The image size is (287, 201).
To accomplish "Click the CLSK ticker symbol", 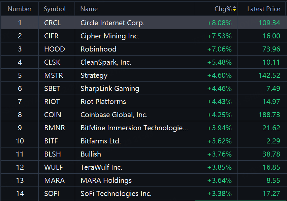I will [53, 62].
